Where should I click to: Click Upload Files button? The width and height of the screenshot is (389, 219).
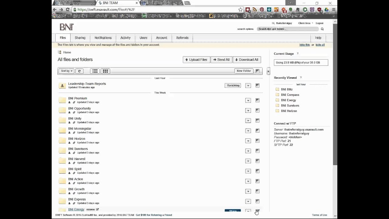(196, 60)
